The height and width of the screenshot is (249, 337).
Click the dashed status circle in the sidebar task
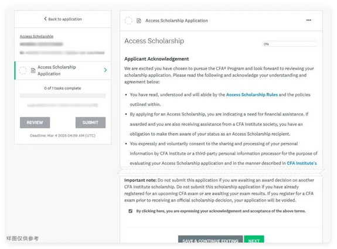click(x=23, y=70)
